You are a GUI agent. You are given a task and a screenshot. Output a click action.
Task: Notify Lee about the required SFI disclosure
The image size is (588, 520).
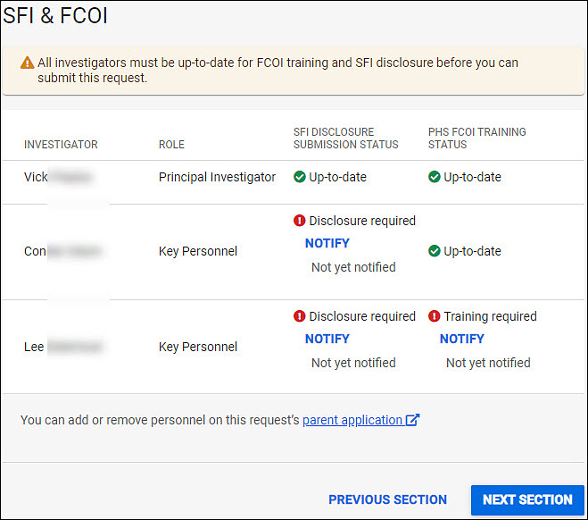tap(327, 339)
